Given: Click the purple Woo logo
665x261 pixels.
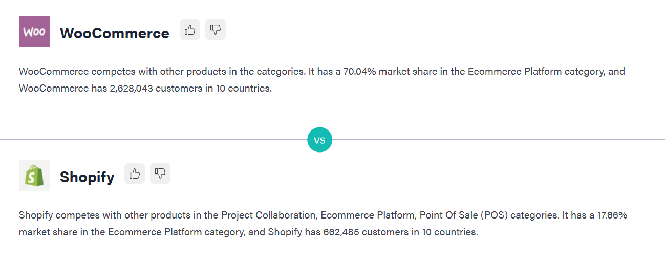Looking at the screenshot, I should pyautogui.click(x=34, y=32).
